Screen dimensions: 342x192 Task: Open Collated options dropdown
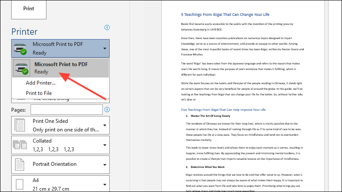pos(60,145)
